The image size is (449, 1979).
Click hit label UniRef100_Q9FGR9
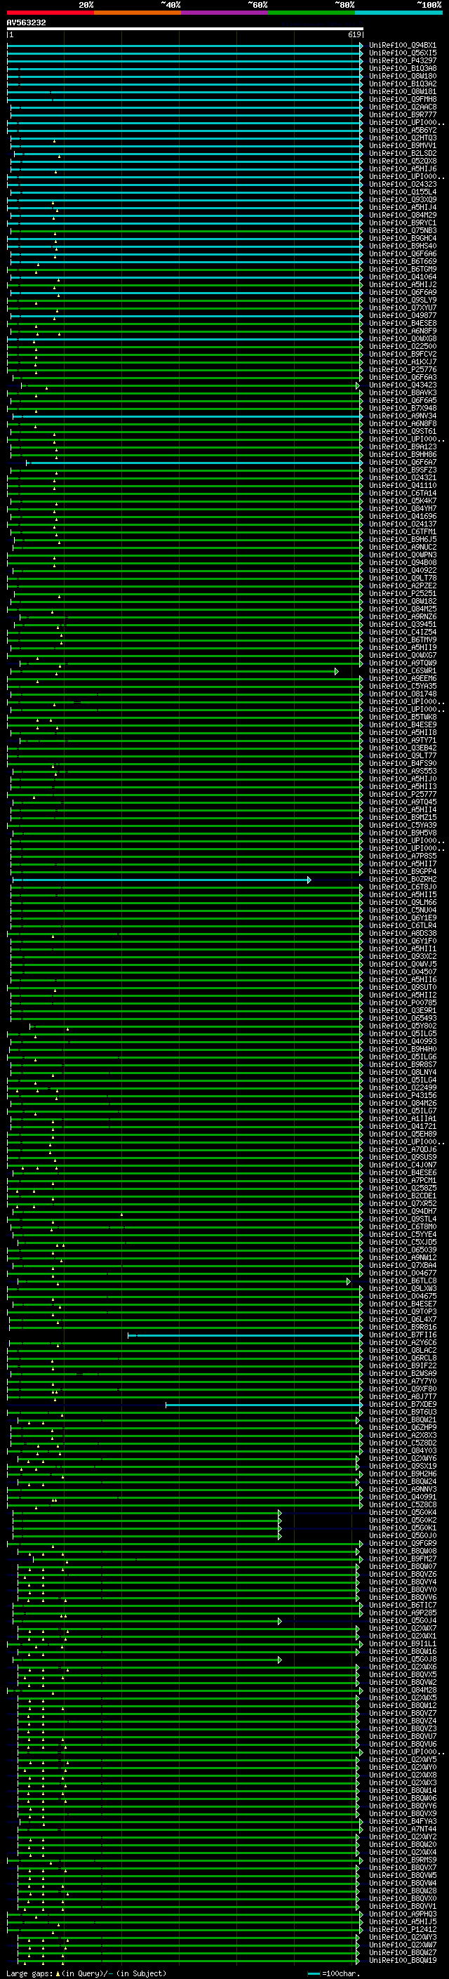403,1544
